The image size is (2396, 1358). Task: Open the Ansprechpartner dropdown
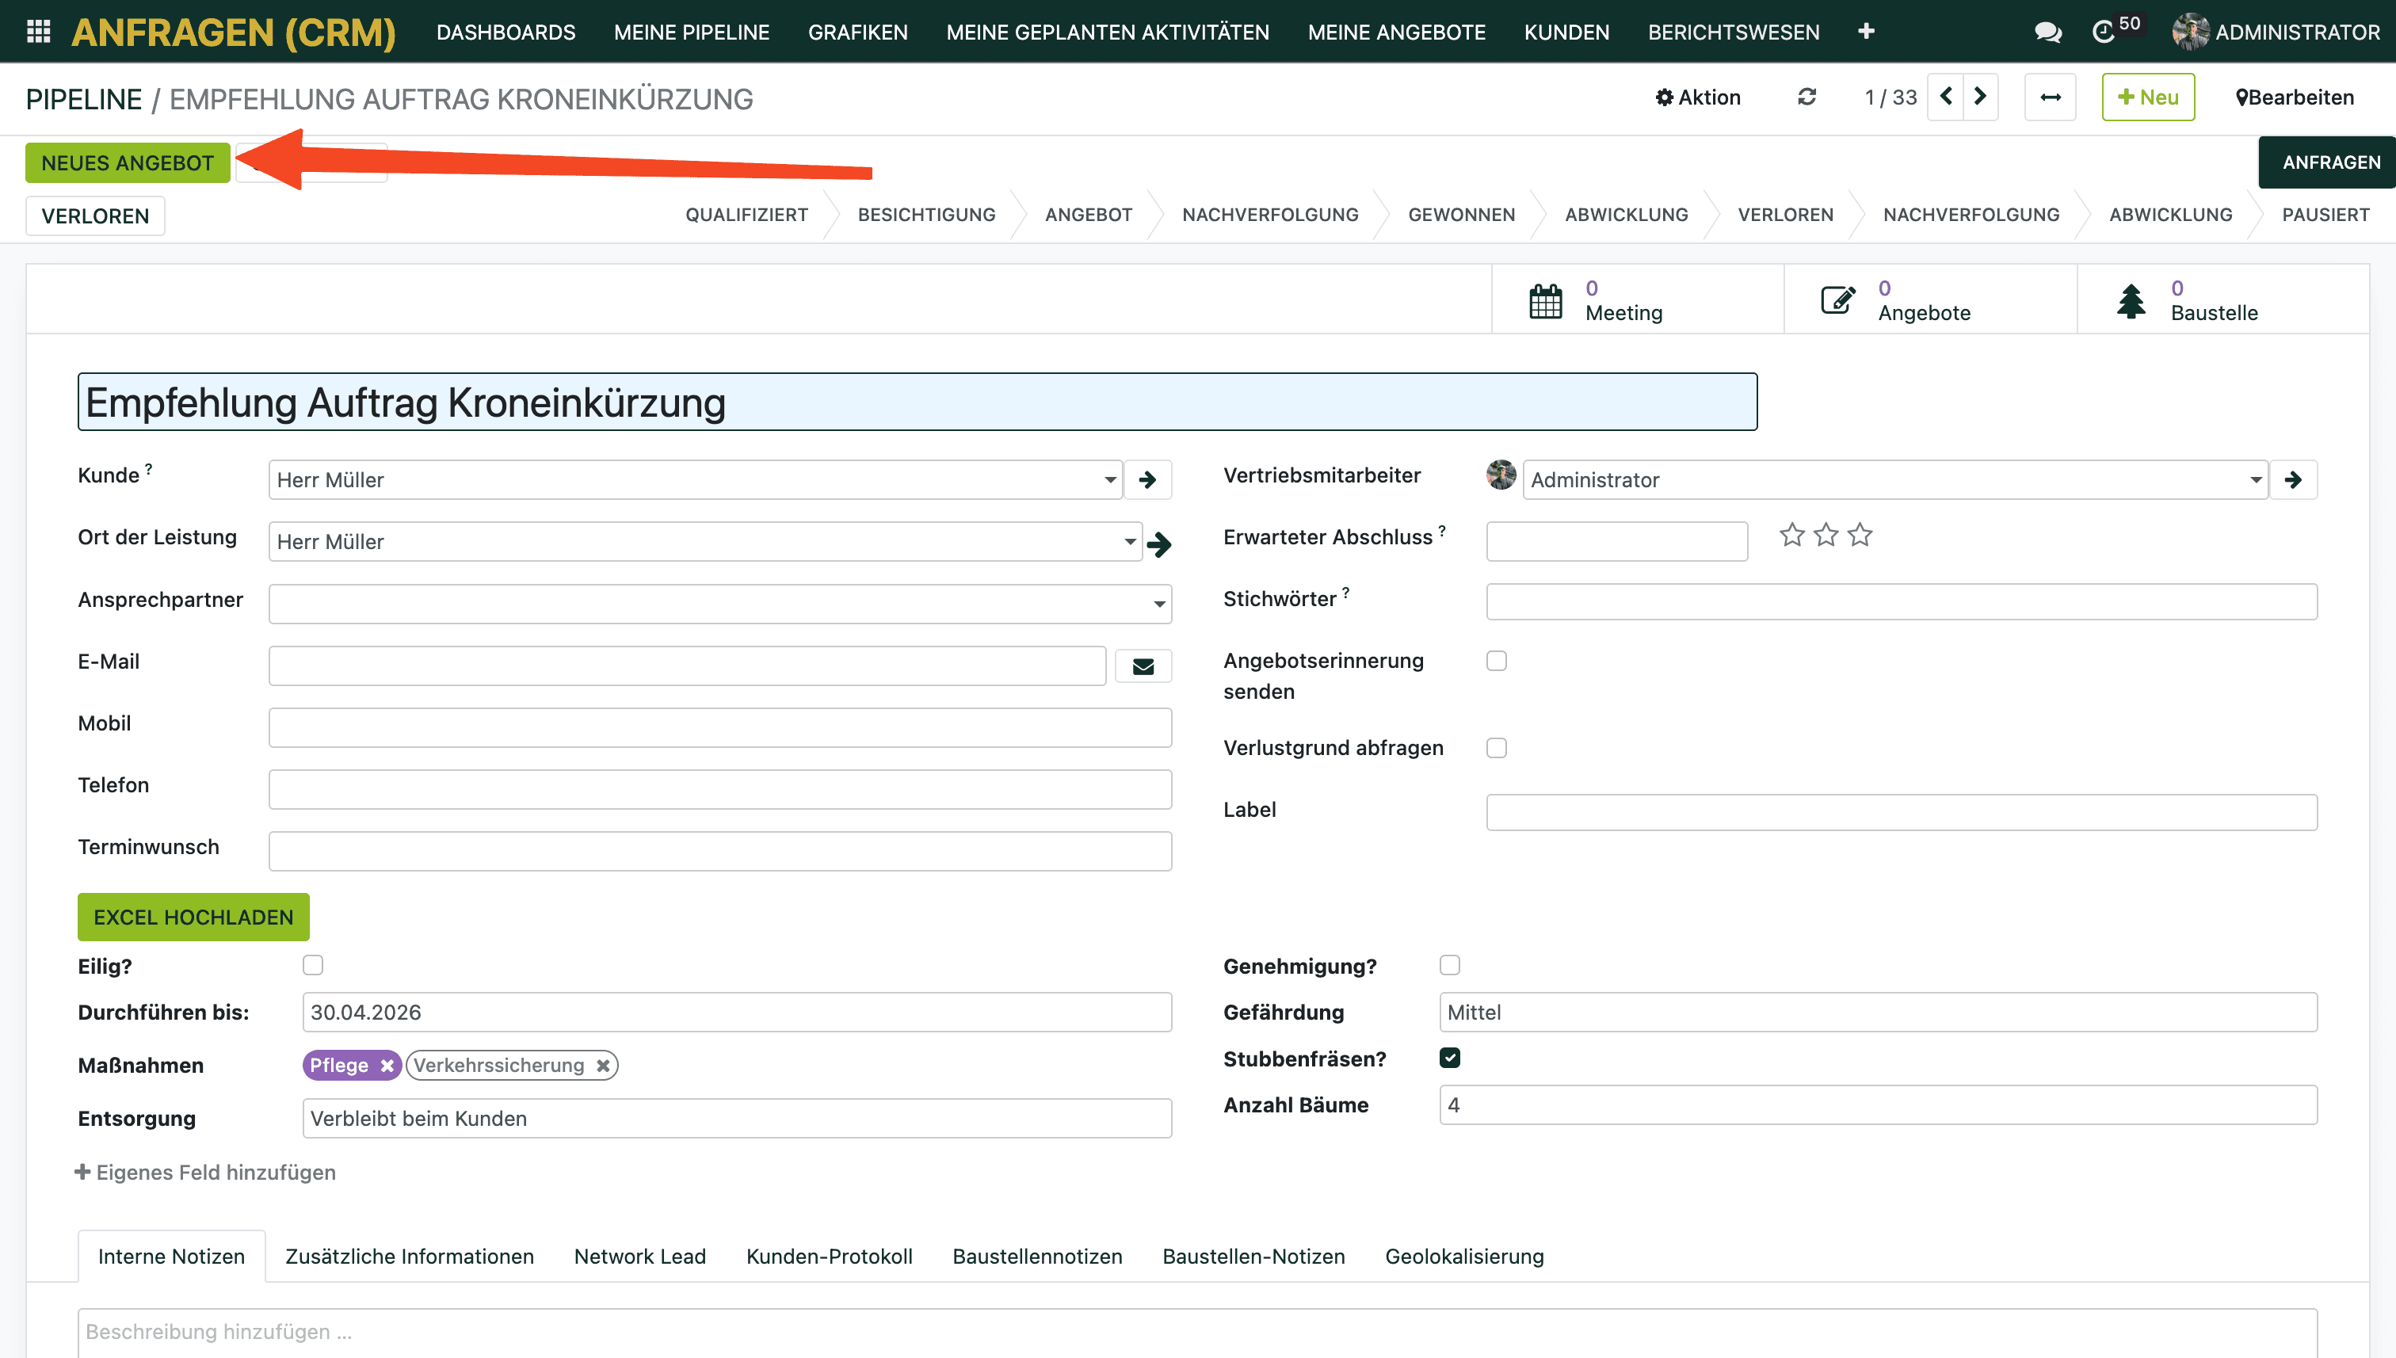(1158, 605)
